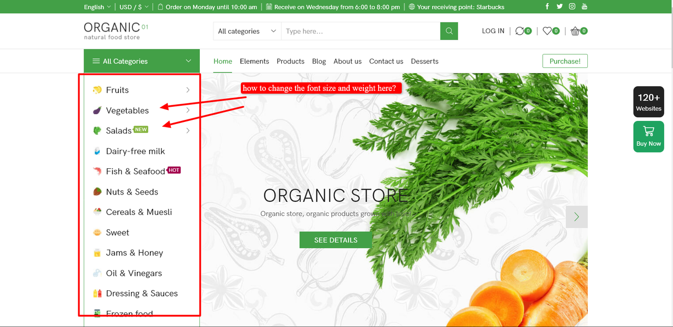Expand the Salads submenu arrow
The height and width of the screenshot is (327, 673).
click(188, 130)
